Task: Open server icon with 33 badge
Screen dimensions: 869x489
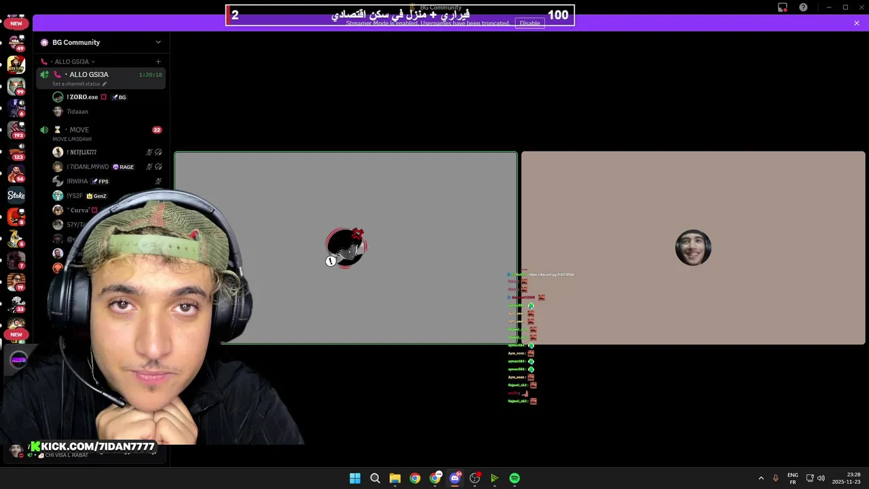Action: [16, 304]
